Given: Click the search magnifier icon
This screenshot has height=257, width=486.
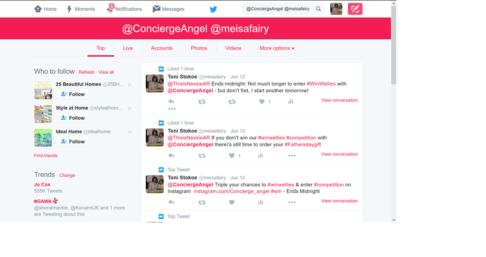Looking at the screenshot, I should coord(318,9).
